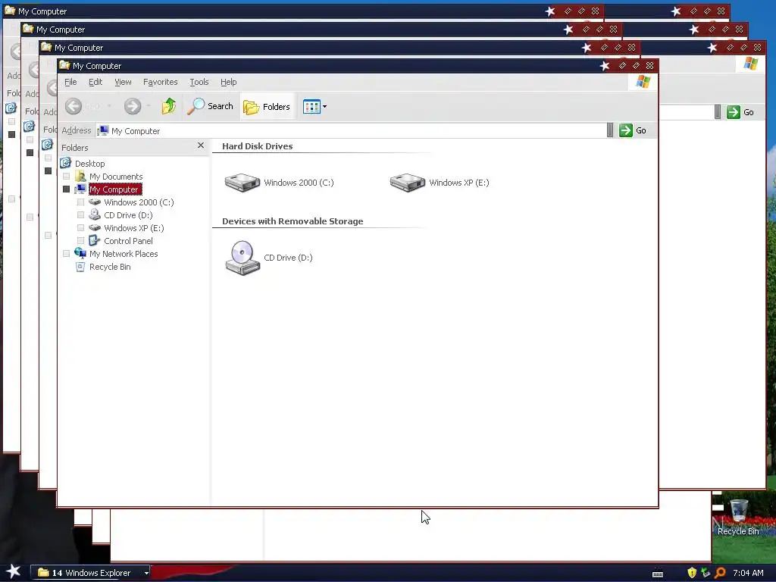Collapse the My Computer tree node
The image size is (776, 582).
pyautogui.click(x=67, y=189)
